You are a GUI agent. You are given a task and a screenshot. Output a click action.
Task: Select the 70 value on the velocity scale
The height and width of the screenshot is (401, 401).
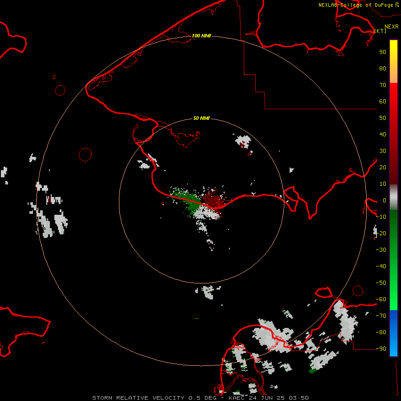(x=383, y=85)
